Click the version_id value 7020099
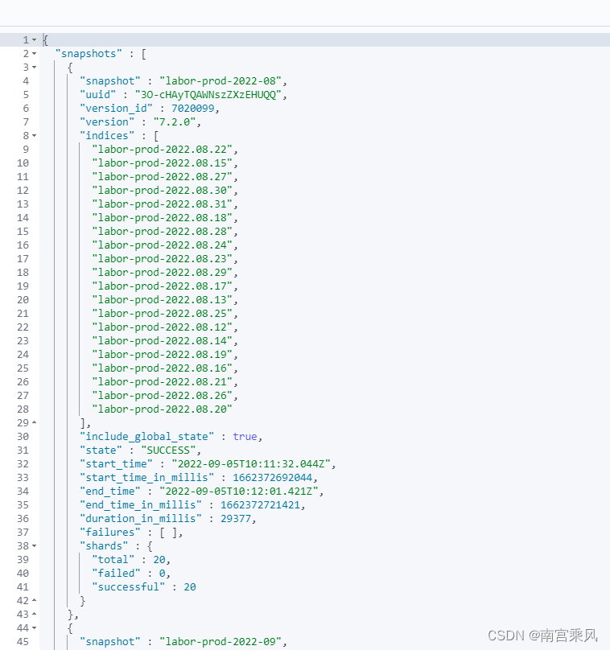Viewport: 610px width, 650px height. click(193, 109)
